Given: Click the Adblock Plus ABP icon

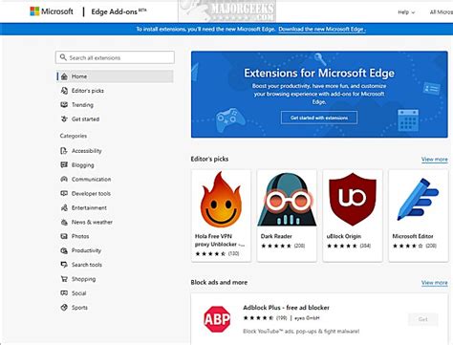Looking at the screenshot, I should (x=217, y=319).
